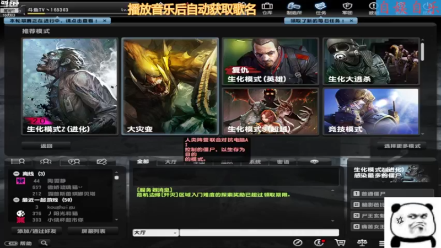This screenshot has width=441, height=248.
Task: Dismiss the 领取了新的每日任务 notification
Action: [x=351, y=21]
